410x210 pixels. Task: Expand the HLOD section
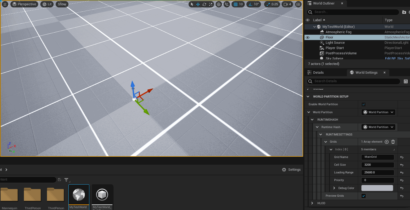point(312,203)
